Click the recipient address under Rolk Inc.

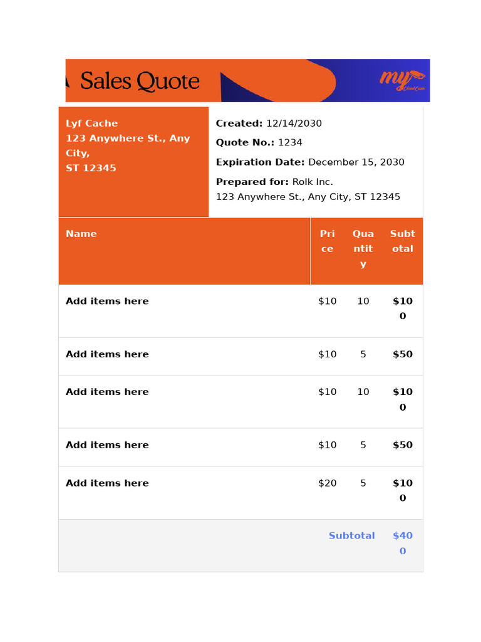[308, 197]
